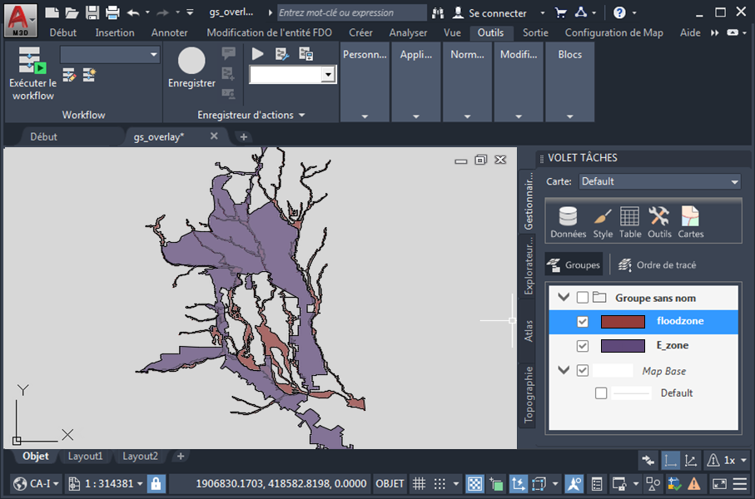Click the Outils wrench icon
This screenshot has width=755, height=499.
[x=659, y=222]
